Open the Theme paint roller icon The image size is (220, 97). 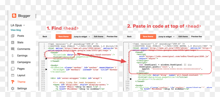[13, 82]
